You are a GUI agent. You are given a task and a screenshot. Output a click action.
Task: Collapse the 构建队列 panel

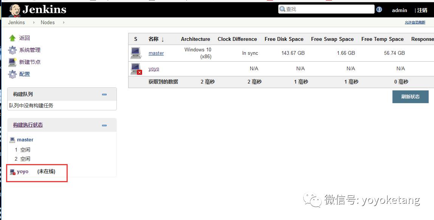[x=104, y=95]
